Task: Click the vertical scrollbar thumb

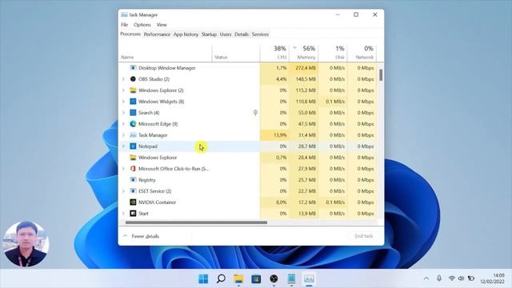Action: point(381,75)
